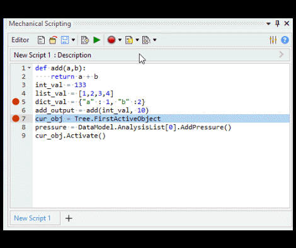Place cursor on line 8 pressure code
The width and height of the screenshot is (296, 248).
pyautogui.click(x=133, y=127)
